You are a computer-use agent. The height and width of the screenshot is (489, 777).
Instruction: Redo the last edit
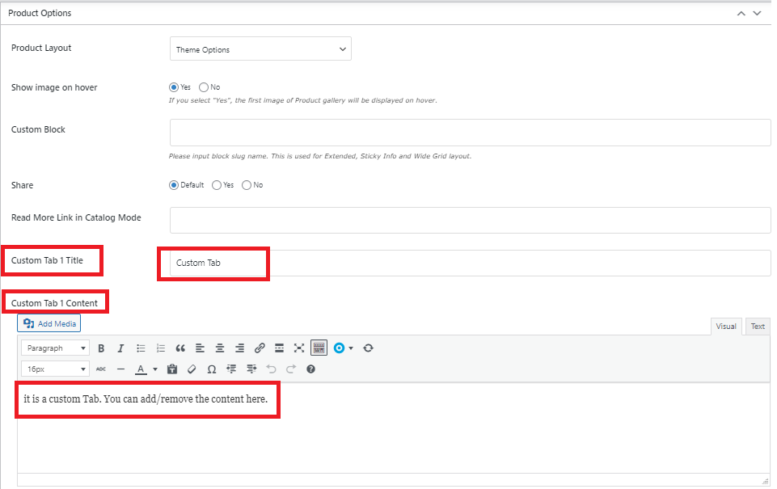[x=291, y=369]
